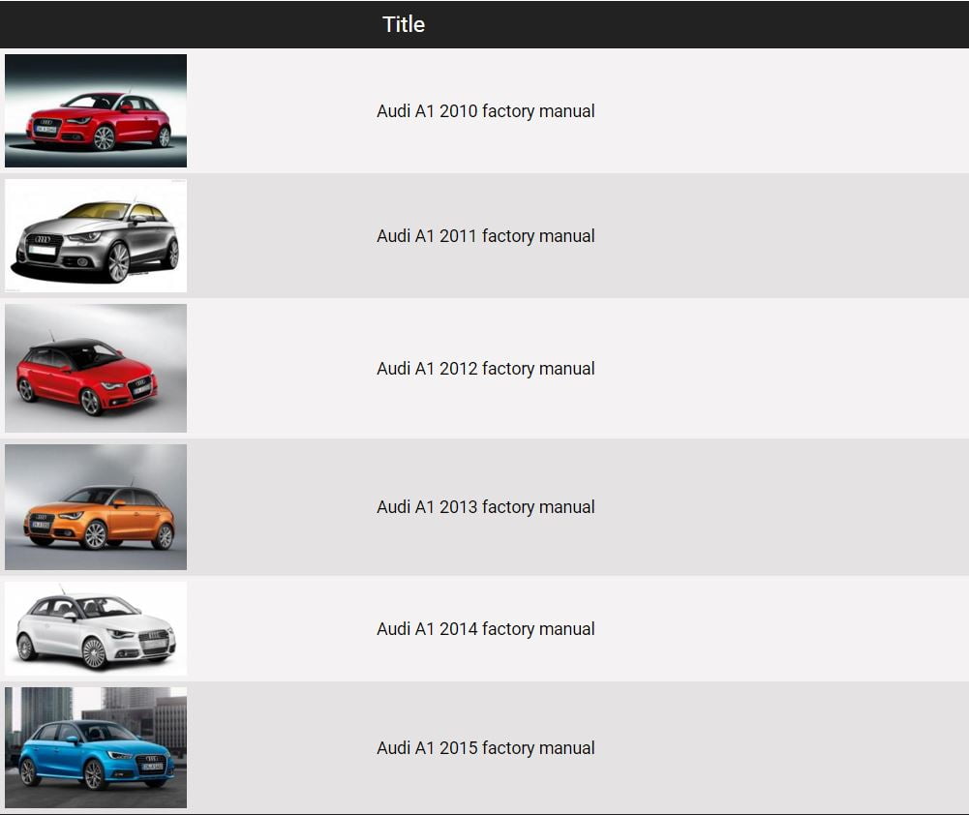Screen dimensions: 969x815
Task: Open the red Audi A1 2010 thumbnail
Action: (96, 110)
